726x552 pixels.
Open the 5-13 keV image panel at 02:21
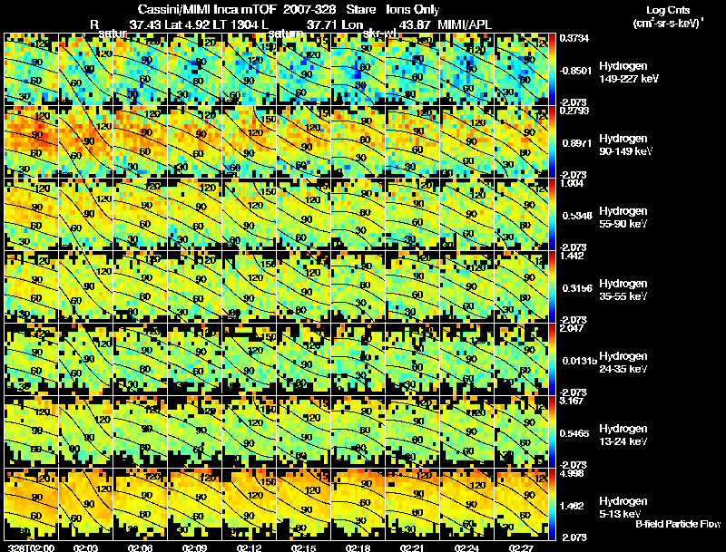413,505
